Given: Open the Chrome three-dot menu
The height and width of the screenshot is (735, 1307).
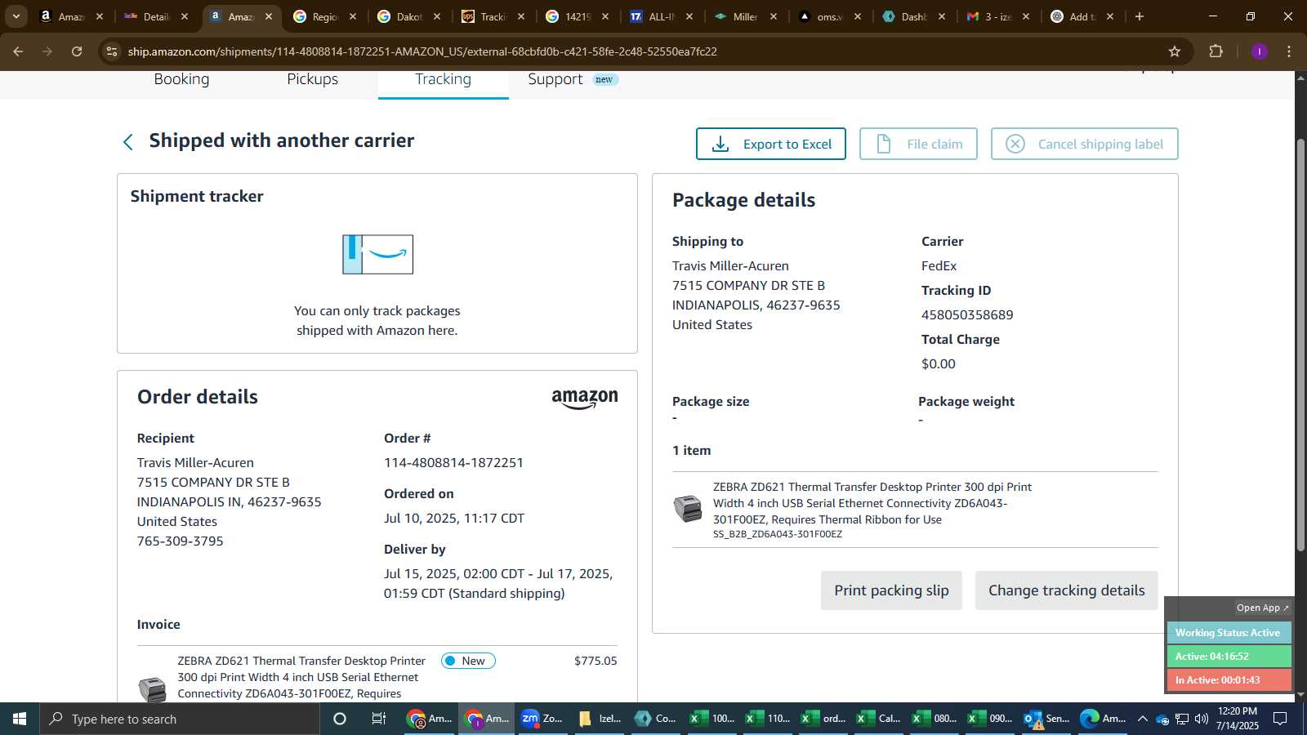Looking at the screenshot, I should click(1289, 51).
